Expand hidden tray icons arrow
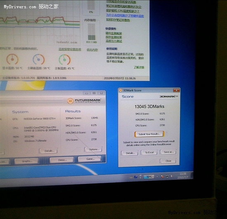Viewport: 227px width, 219px height. click(x=157, y=177)
